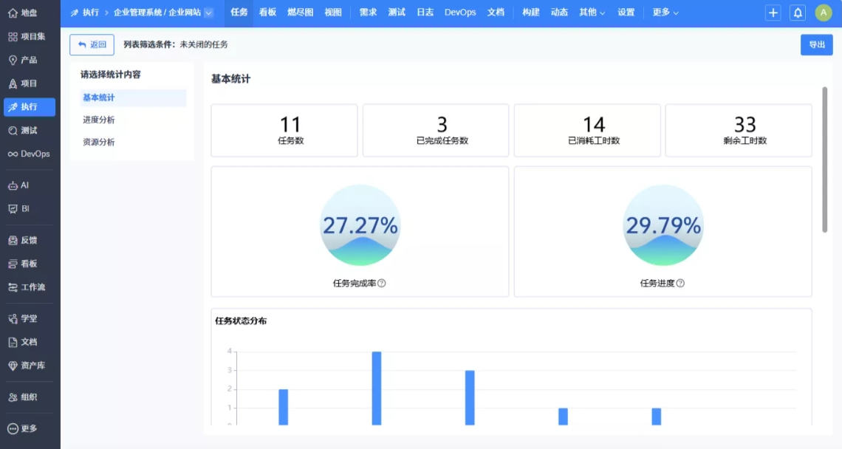Click the 导出 export button
842x449 pixels.
click(x=817, y=44)
